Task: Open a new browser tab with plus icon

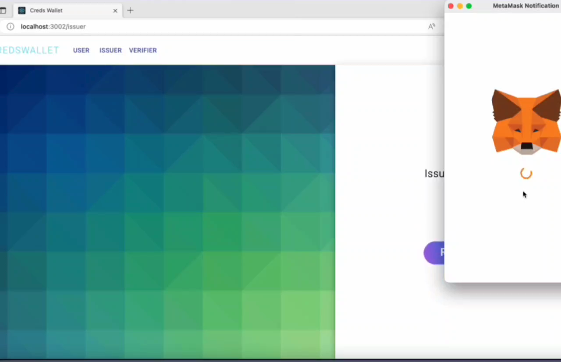Action: pyautogui.click(x=130, y=11)
